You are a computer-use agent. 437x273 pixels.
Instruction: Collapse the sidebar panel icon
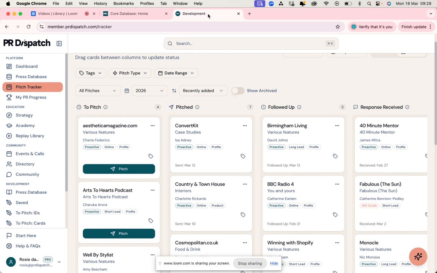point(59,44)
